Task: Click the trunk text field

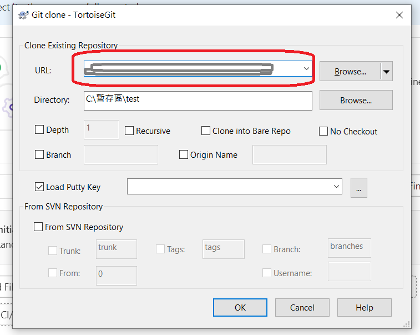Action: pyautogui.click(x=117, y=249)
